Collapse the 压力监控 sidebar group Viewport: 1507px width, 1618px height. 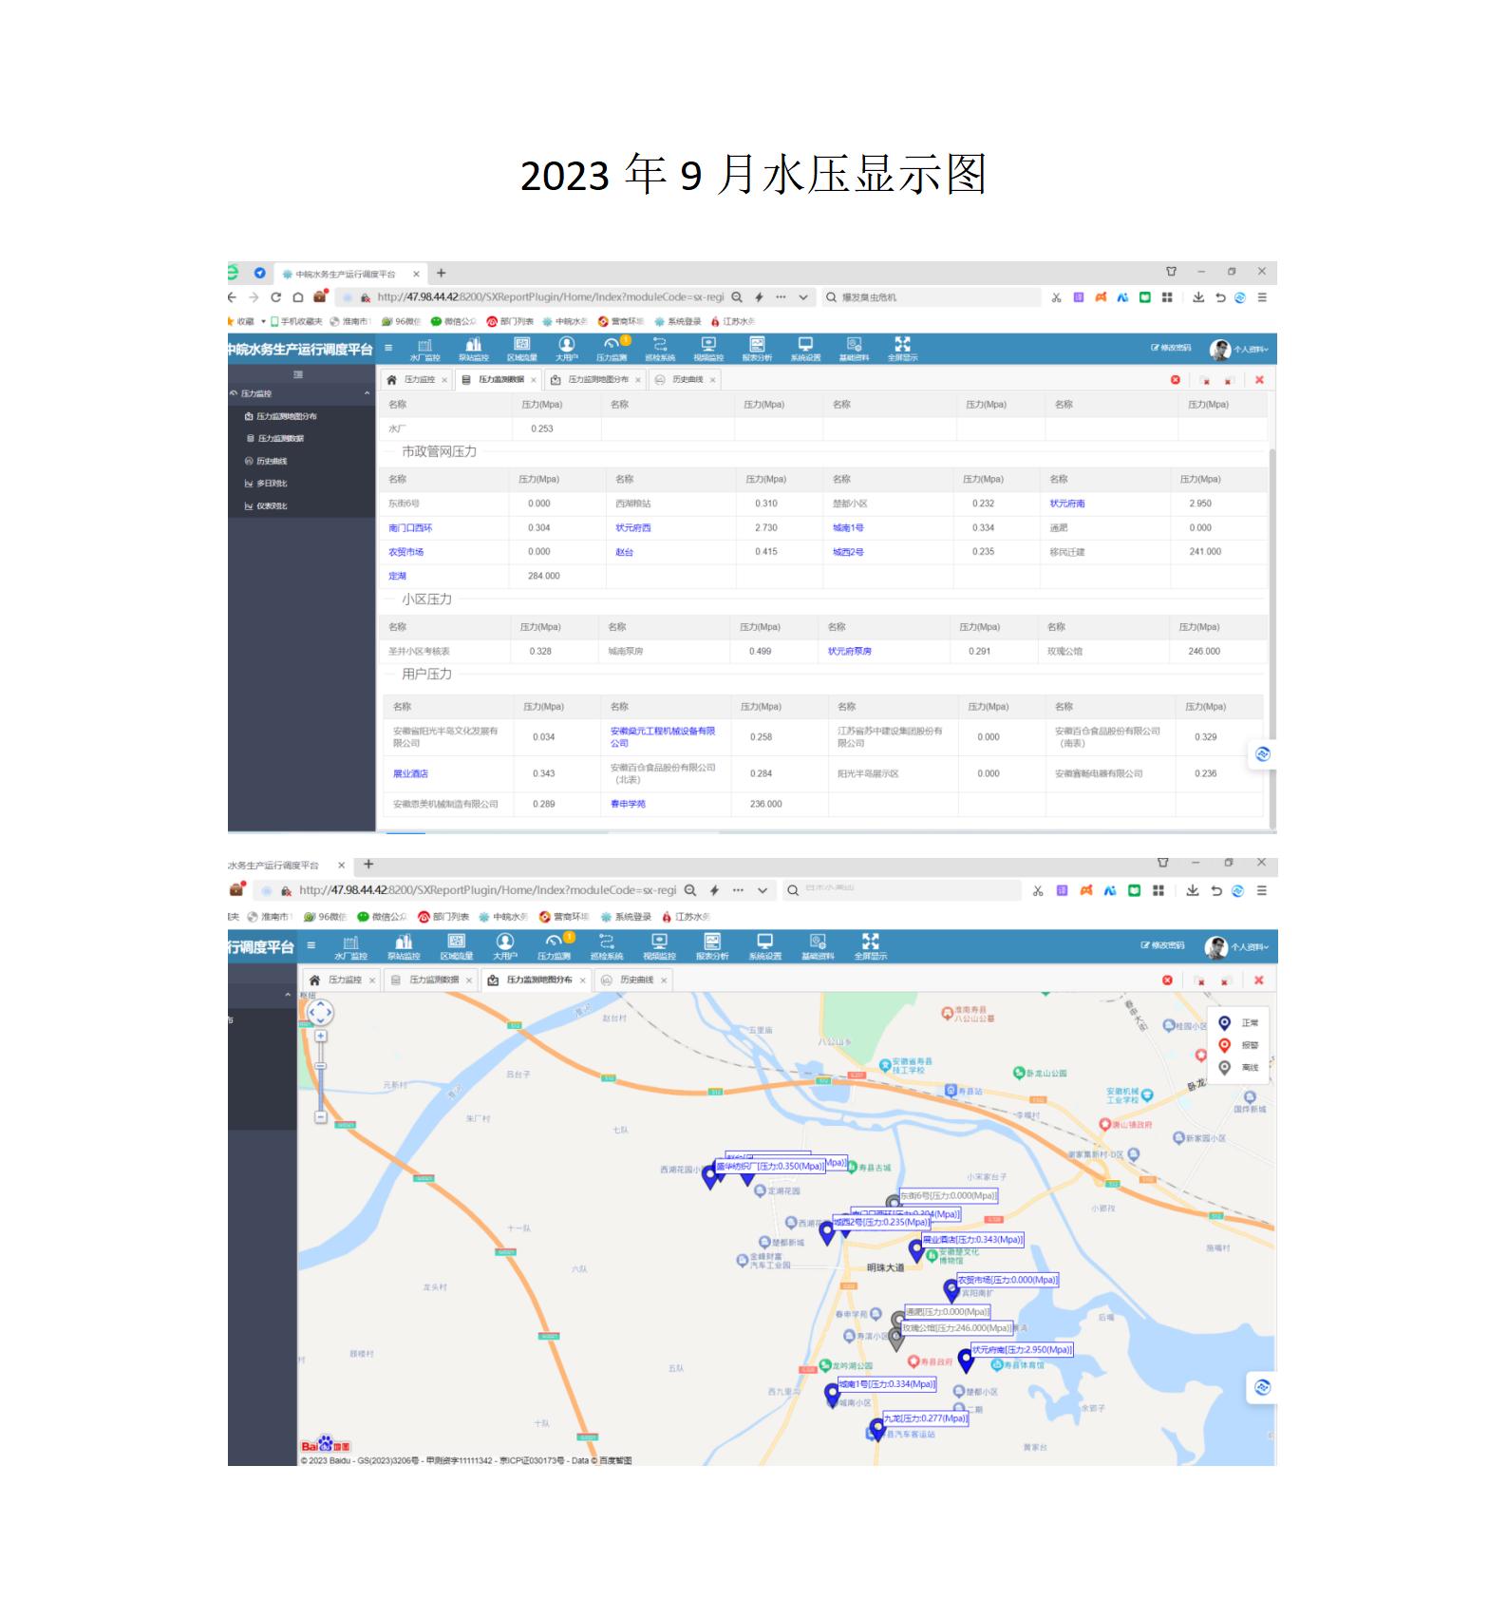click(301, 393)
